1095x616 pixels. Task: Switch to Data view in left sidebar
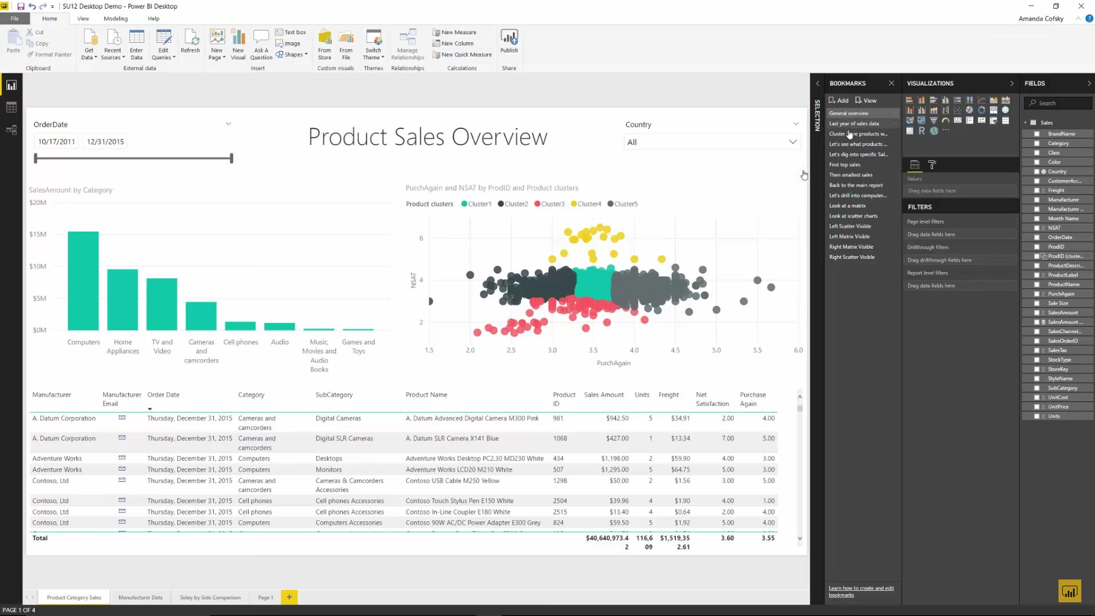(11, 108)
